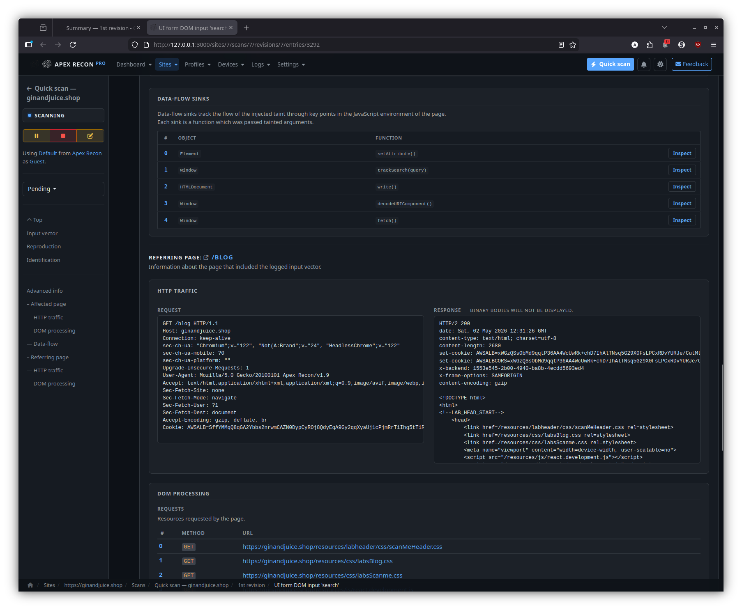Open the Default profile link
The image size is (742, 610).
[48, 154]
